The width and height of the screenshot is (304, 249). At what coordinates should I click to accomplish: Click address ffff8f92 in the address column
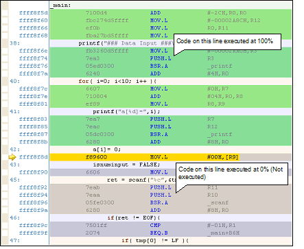coord(34,187)
